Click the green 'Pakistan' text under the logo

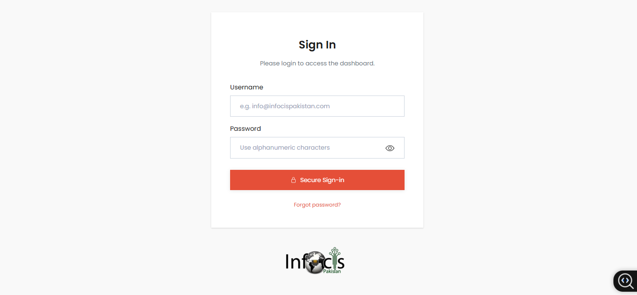point(332,271)
